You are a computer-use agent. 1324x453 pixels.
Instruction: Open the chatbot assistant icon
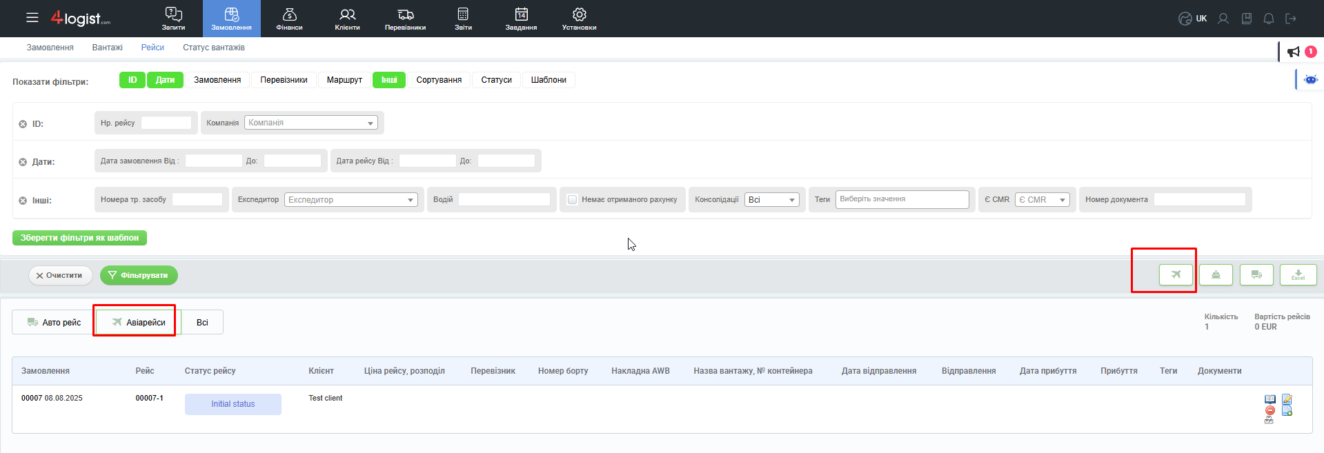coord(1311,79)
